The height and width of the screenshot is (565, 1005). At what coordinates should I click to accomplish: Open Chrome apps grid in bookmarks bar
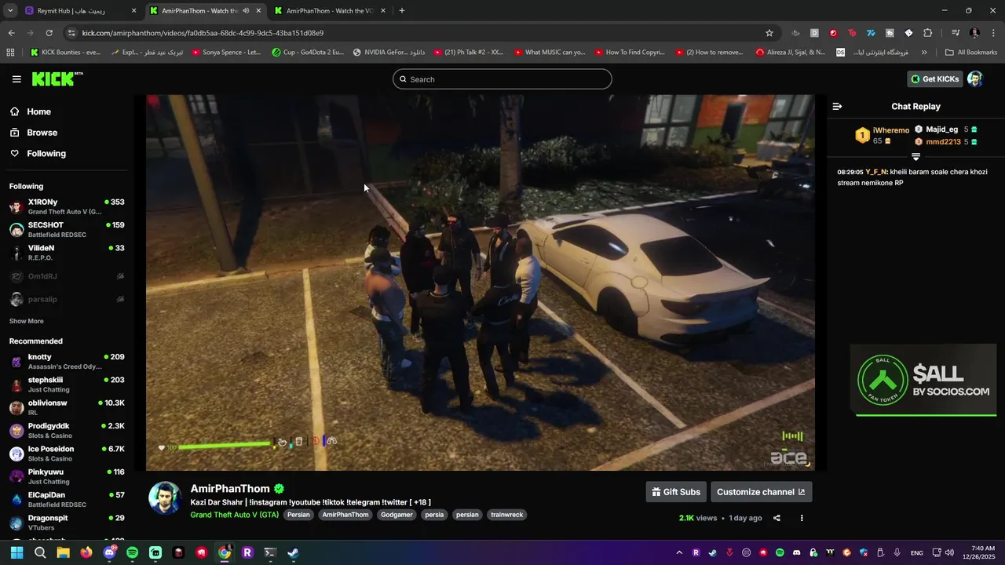click(x=10, y=53)
